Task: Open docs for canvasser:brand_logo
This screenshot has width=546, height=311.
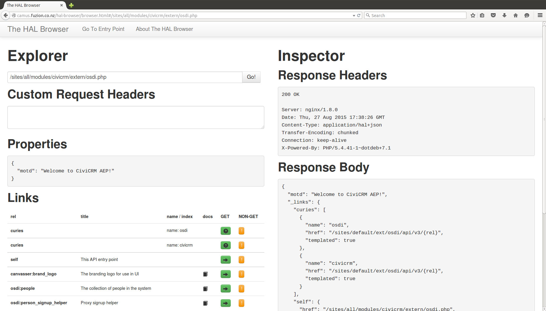Action: click(205, 274)
